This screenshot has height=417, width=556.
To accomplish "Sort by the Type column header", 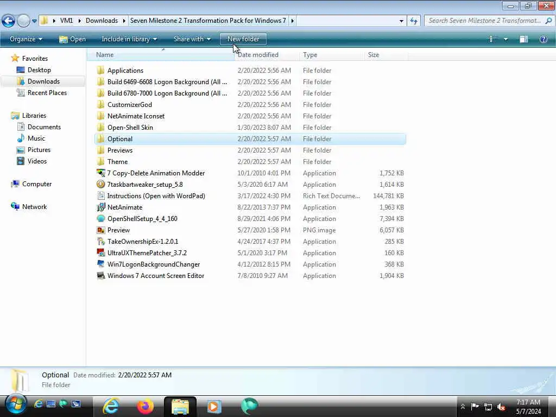I will pos(332,55).
